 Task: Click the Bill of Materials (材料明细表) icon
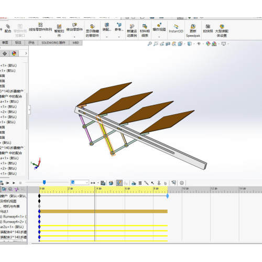(x=145, y=30)
